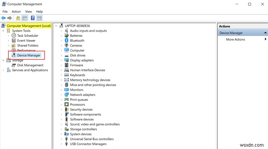Image resolution: width=268 pixels, height=149 pixels.
Task: Click the blue Help toolbar icon
Action: pyautogui.click(x=33, y=18)
